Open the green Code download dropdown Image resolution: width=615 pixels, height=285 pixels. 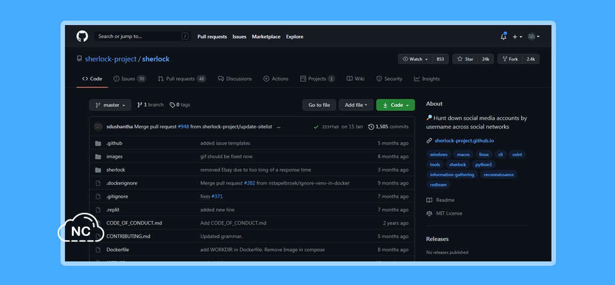(396, 105)
